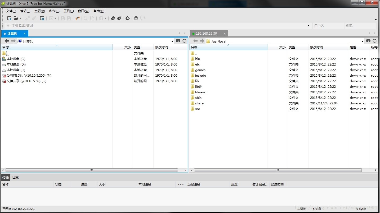
Task: Open the 查看(V) menu
Action: 39,11
